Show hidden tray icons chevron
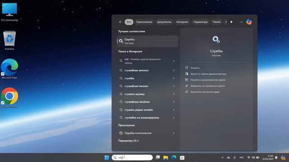Viewport: 289px width, 162px height. tap(223, 157)
